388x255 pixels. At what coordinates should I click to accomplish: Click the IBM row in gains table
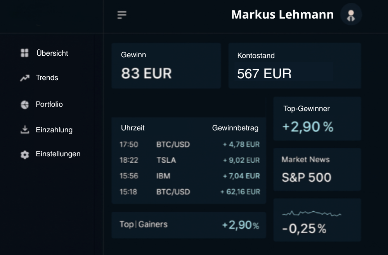pyautogui.click(x=189, y=176)
